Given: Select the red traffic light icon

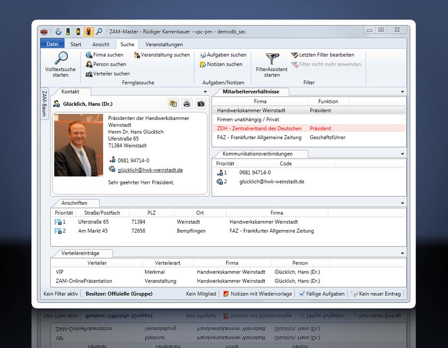Looking at the screenshot, I should (89, 32).
